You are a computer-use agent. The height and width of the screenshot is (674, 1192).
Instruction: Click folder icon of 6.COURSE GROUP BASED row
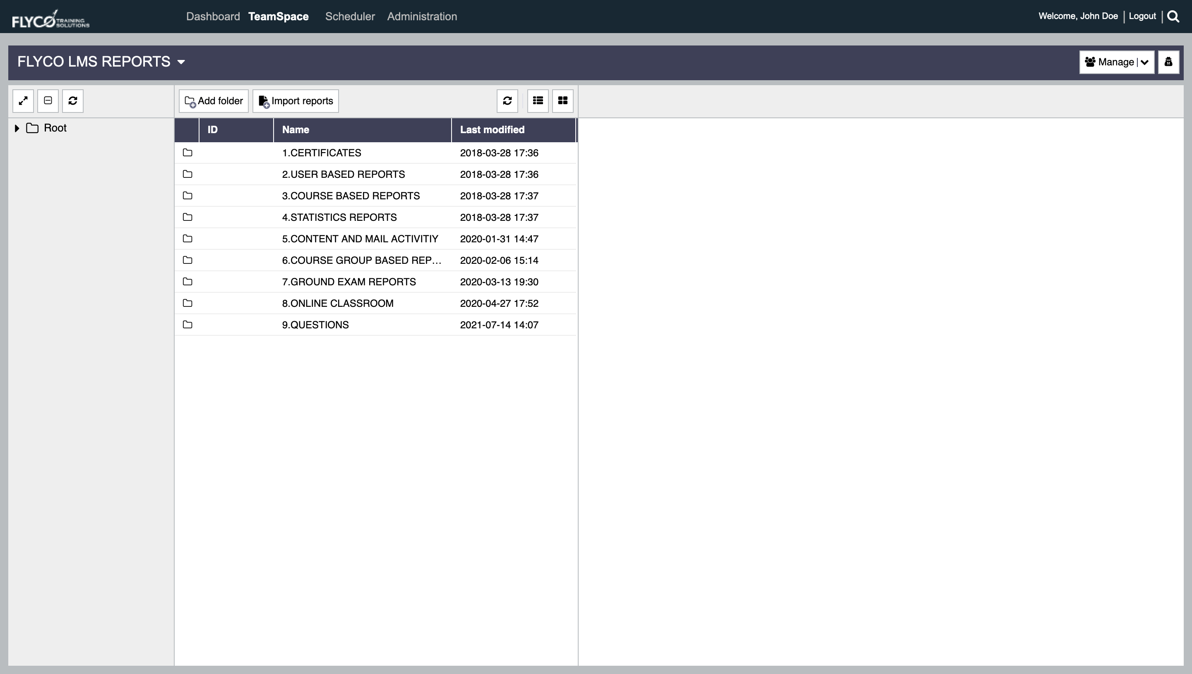(187, 260)
